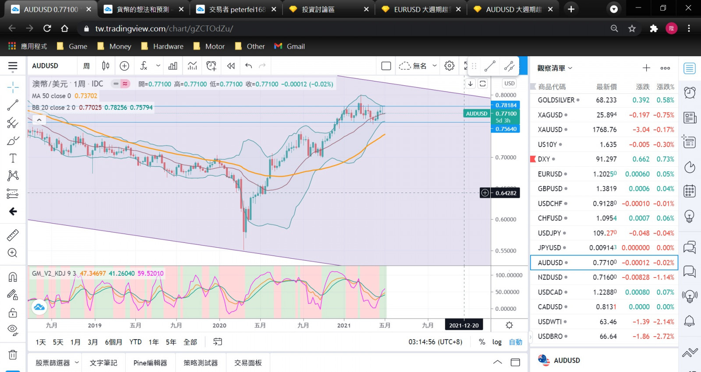Screen dimensions: 701x372
Task: Select the trend line drawing tool
Action: point(13,105)
